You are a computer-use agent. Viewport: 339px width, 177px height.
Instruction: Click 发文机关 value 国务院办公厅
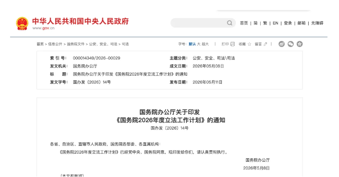[85, 66]
